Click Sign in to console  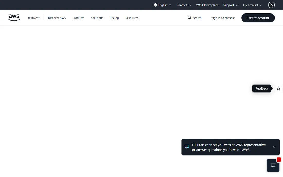click(223, 18)
